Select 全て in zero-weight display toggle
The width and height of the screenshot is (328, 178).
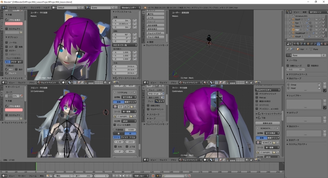point(20,62)
